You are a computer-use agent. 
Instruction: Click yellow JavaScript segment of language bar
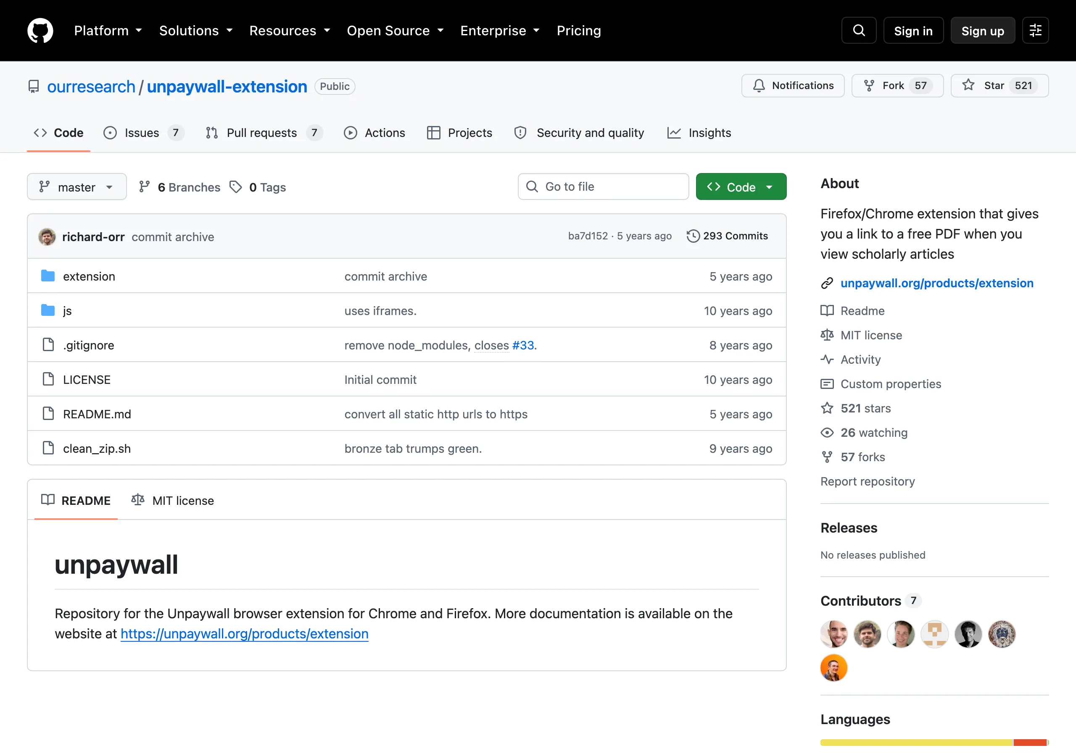pos(917,743)
